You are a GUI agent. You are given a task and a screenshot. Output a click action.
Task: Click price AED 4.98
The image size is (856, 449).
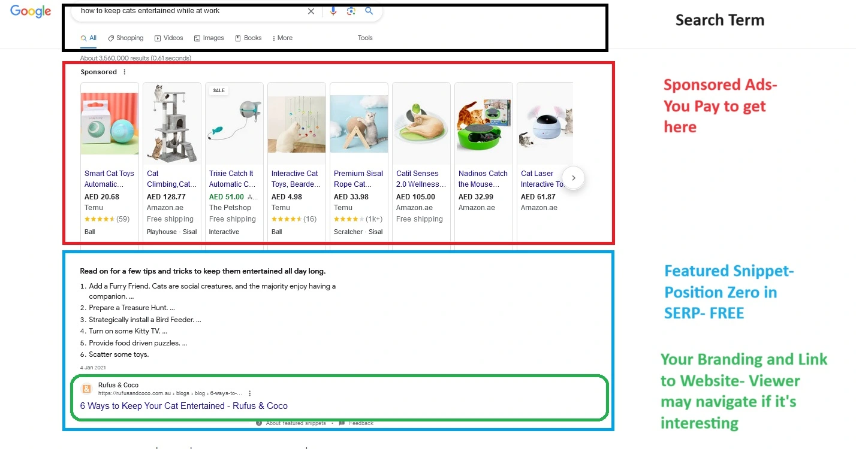click(287, 196)
